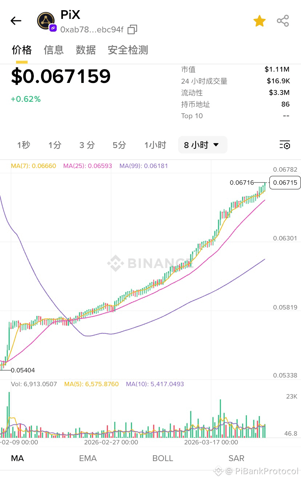Select the 1小时 interval
Viewport: 301px width, 480px height.
click(155, 145)
